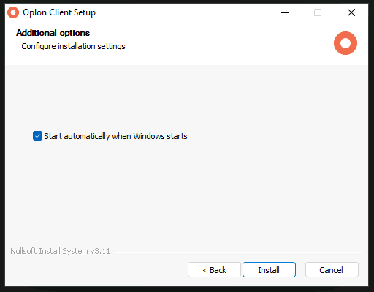Click the greyed-out maximize button

pos(318,12)
